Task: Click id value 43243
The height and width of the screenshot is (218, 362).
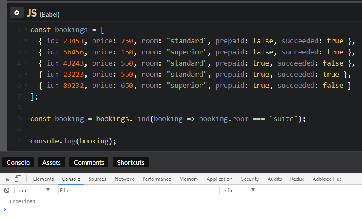Action: [x=73, y=63]
